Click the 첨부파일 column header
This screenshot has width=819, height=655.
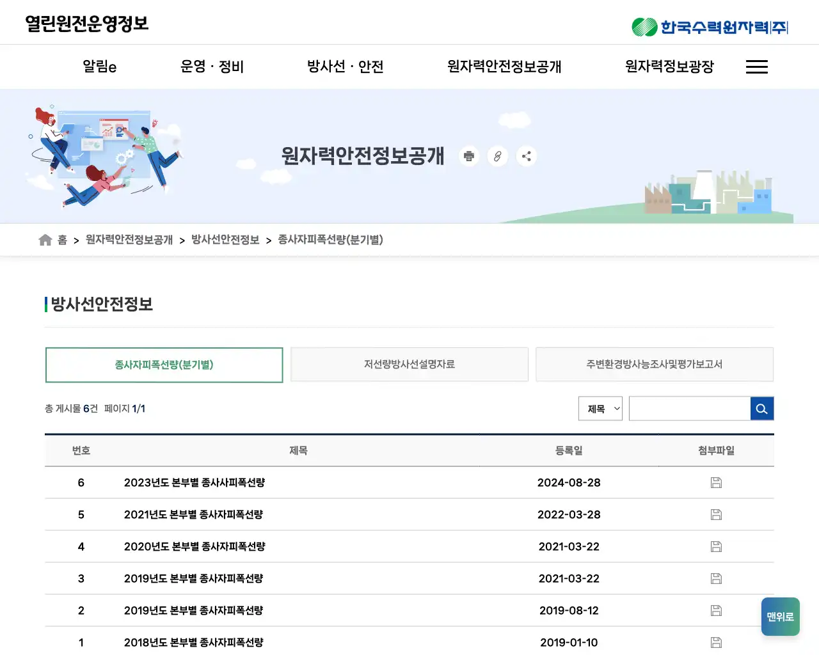pyautogui.click(x=716, y=450)
